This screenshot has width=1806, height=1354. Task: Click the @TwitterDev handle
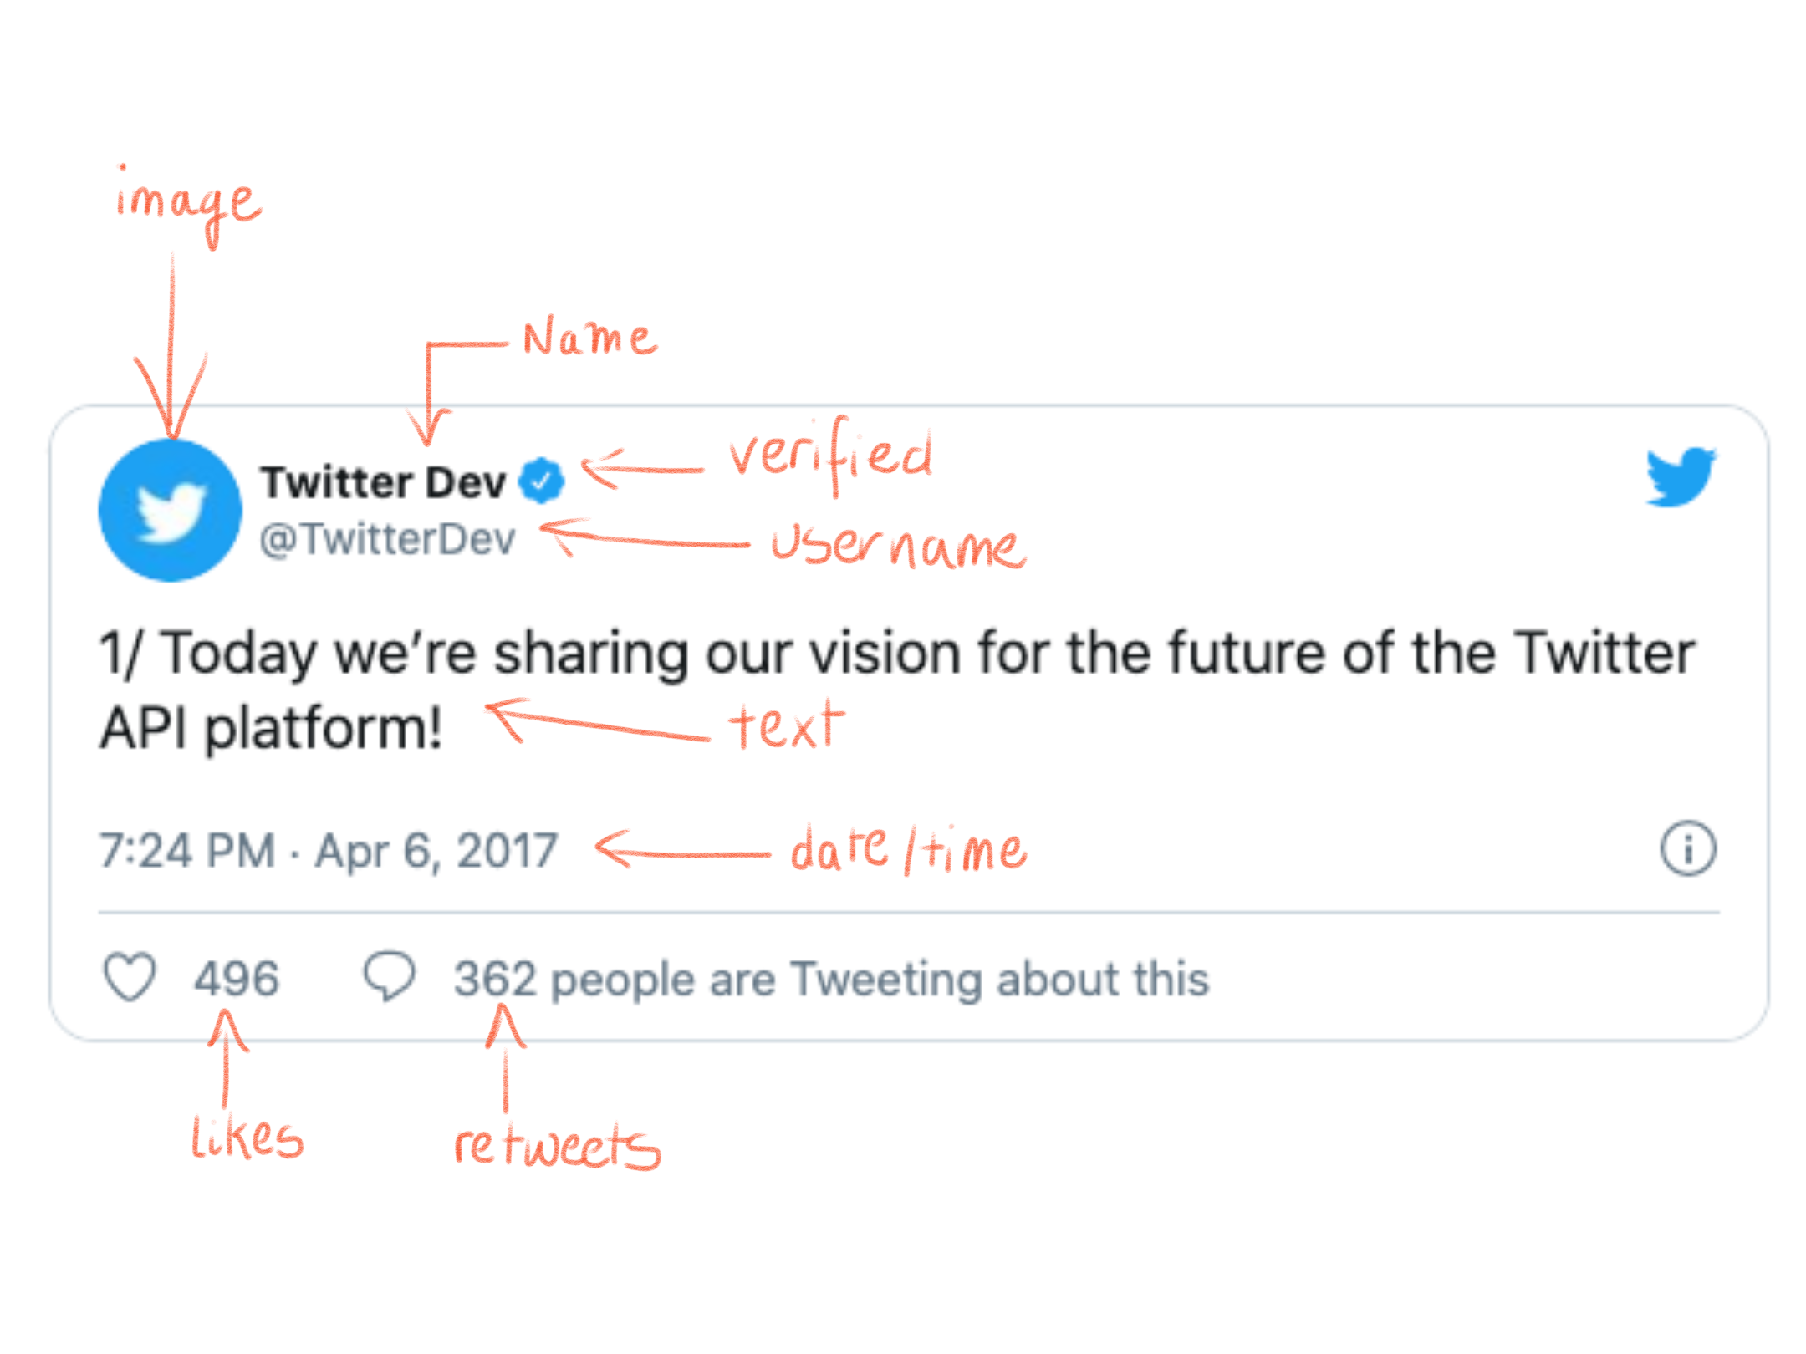(387, 539)
